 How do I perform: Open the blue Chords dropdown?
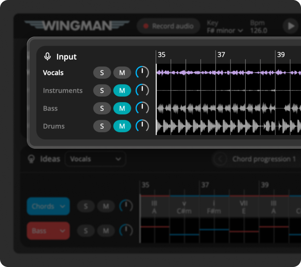point(48,206)
